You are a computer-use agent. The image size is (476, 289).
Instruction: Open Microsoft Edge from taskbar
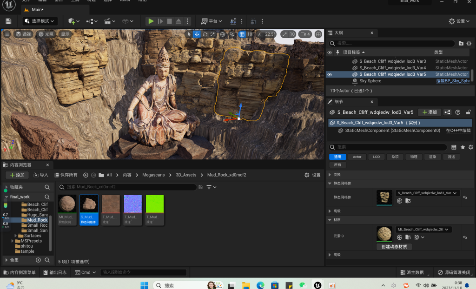[x=260, y=285]
